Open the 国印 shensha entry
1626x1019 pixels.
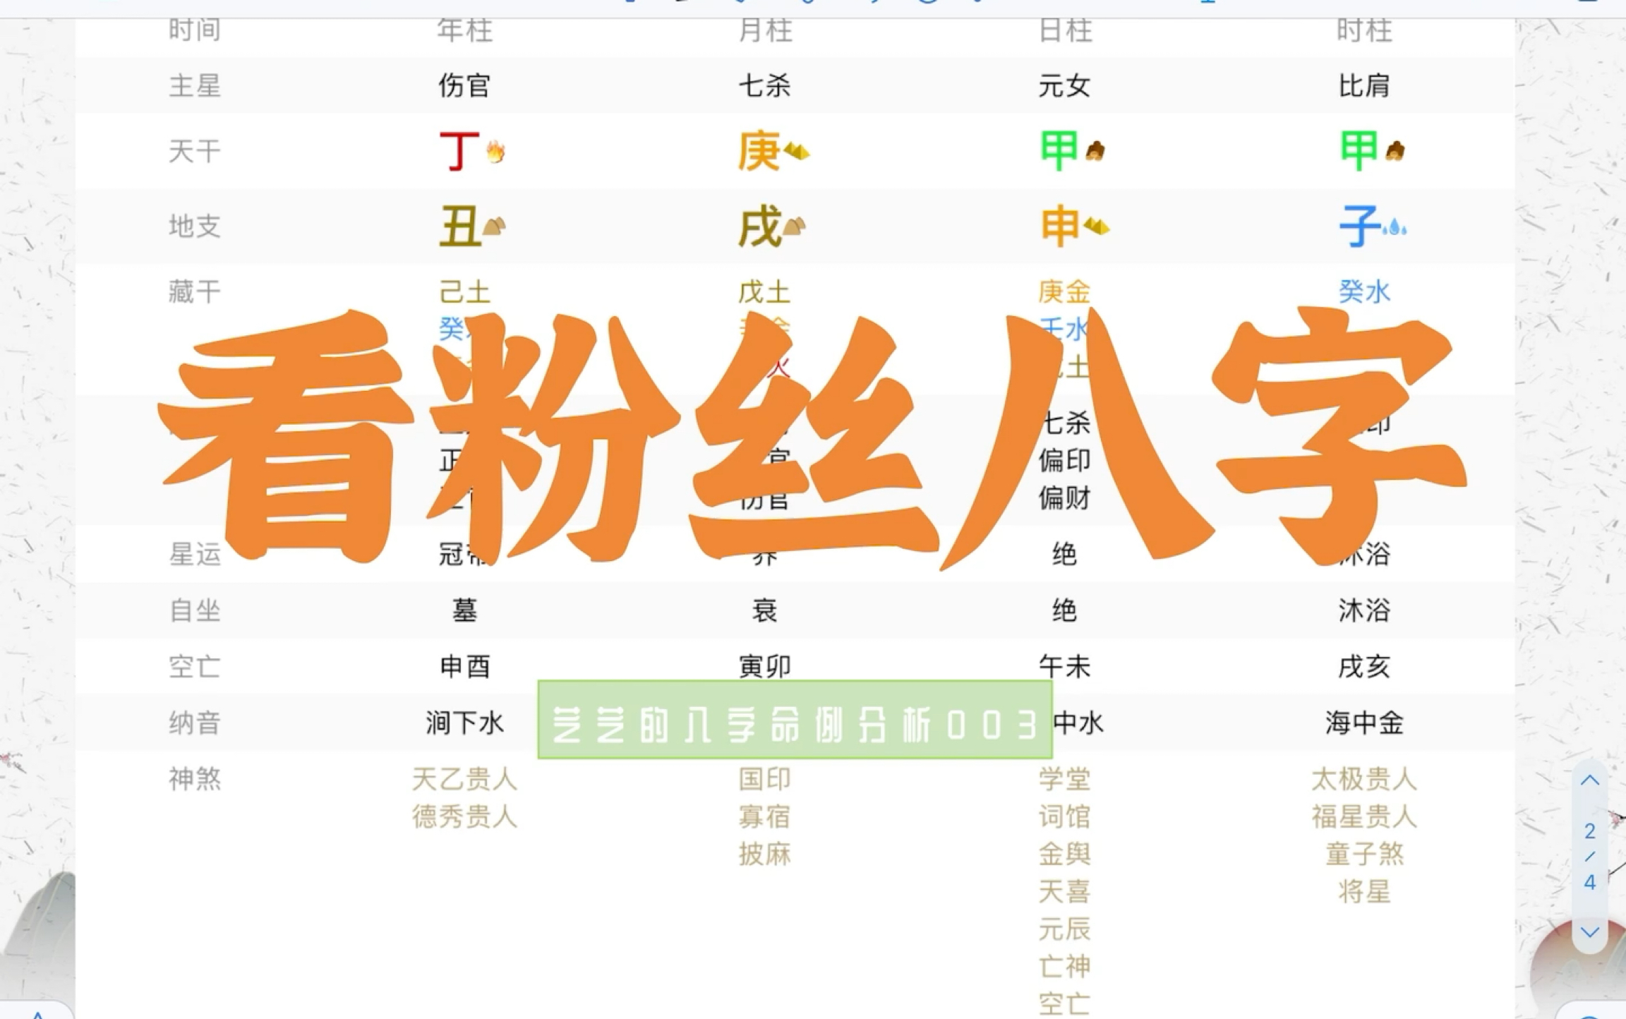click(764, 779)
